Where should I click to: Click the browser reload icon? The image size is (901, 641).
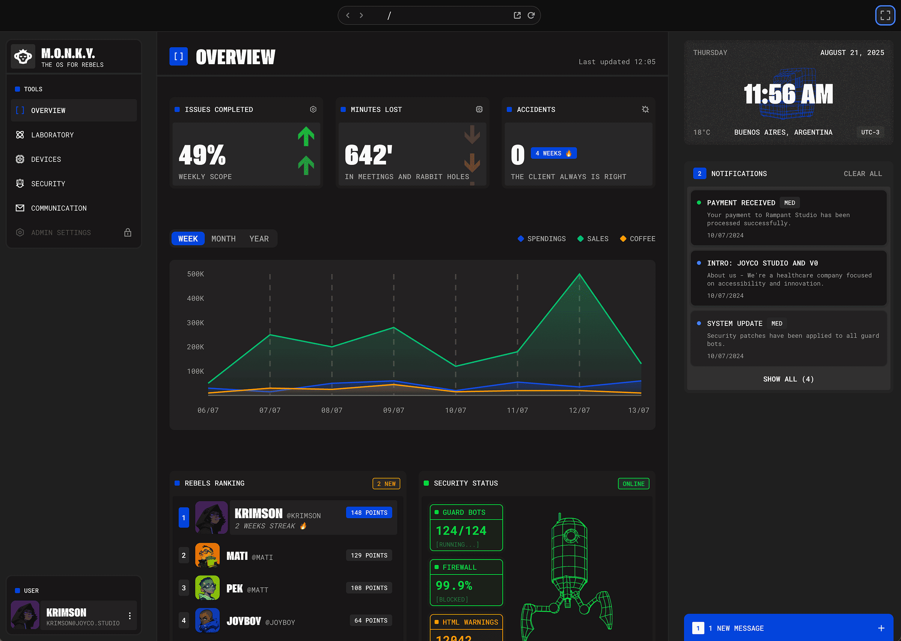point(531,15)
